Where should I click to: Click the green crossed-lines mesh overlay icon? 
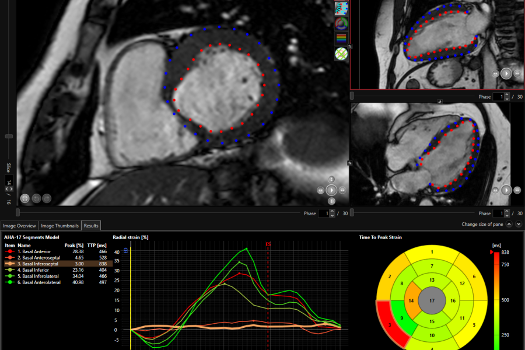tap(341, 54)
